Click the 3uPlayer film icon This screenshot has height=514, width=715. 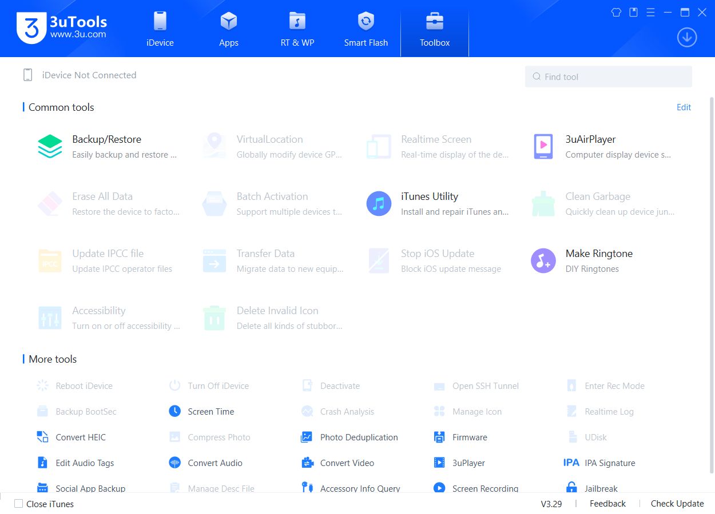(439, 463)
